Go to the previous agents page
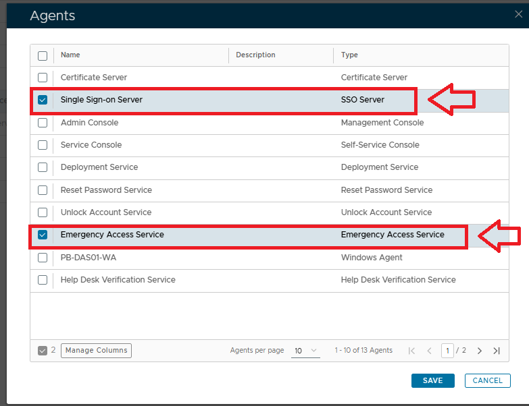Image resolution: width=529 pixels, height=406 pixels. [x=429, y=351]
